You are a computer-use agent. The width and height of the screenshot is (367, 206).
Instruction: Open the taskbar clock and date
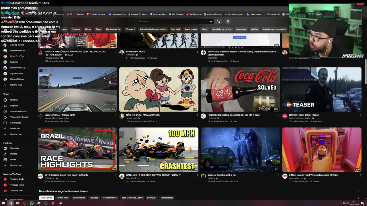[x=354, y=203]
